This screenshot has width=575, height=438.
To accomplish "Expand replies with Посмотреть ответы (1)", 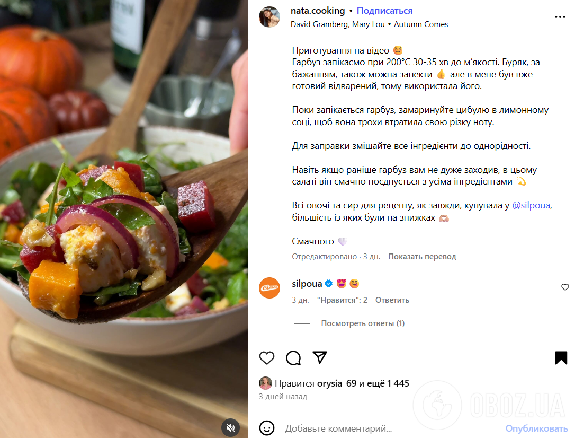I will pyautogui.click(x=363, y=323).
